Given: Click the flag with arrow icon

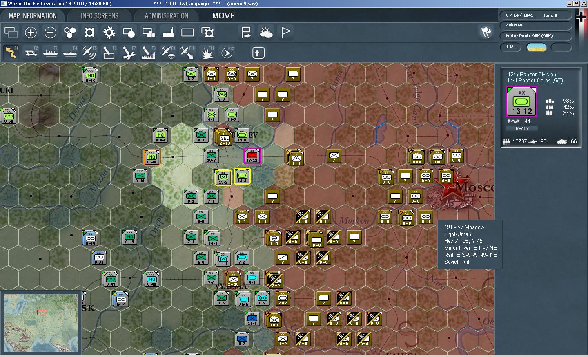Looking at the screenshot, I should coord(246,32).
